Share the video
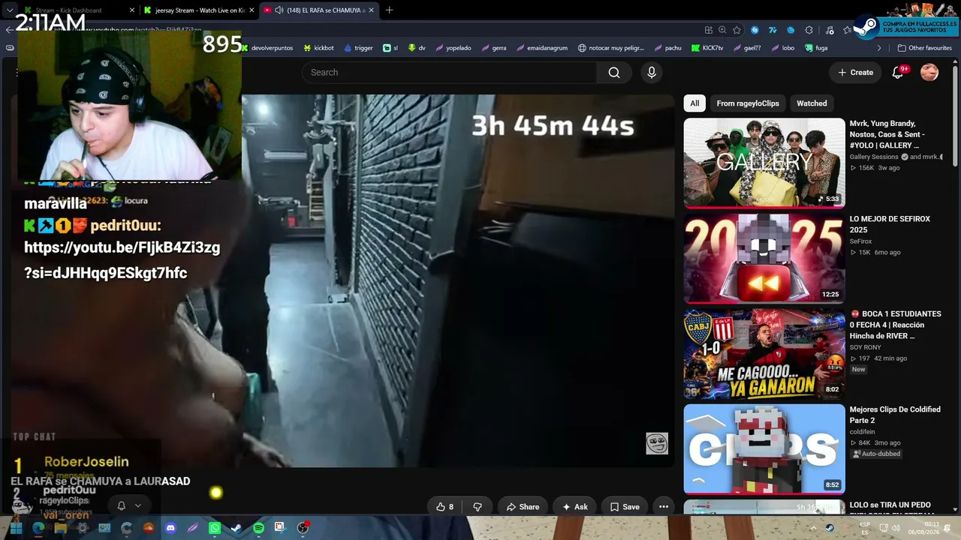This screenshot has height=540, width=961. point(523,507)
